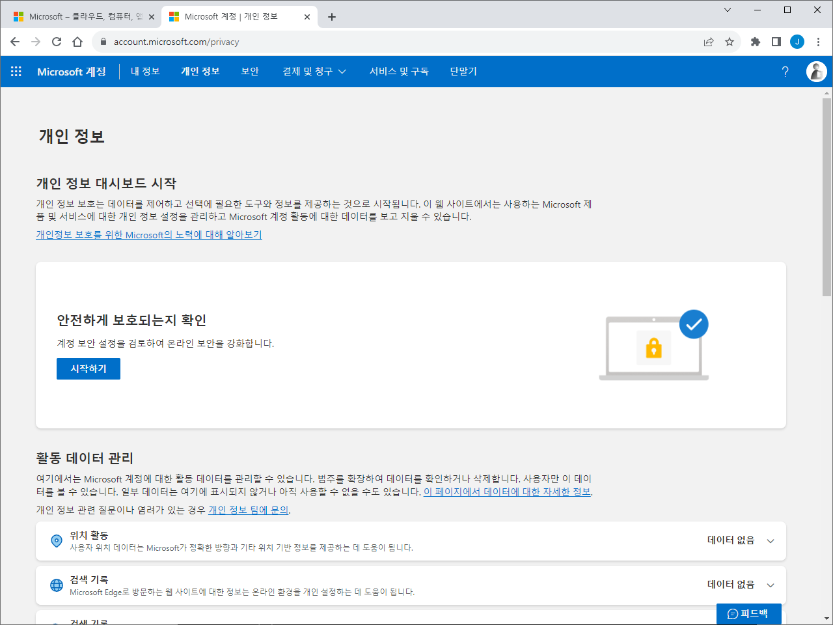Click the Chrome profile J avatar
Screen dimensions: 833x625
pos(797,42)
